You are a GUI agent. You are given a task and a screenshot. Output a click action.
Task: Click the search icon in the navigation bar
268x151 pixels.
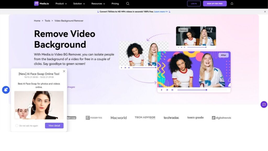[127, 4]
